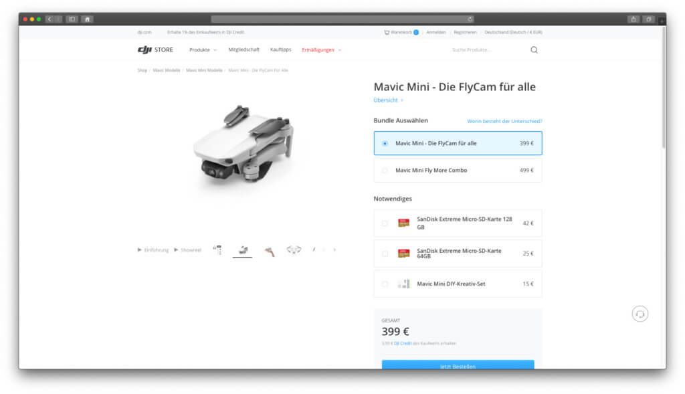Click the 'Notwendiges' heading
The width and height of the screenshot is (685, 394).
pos(393,199)
